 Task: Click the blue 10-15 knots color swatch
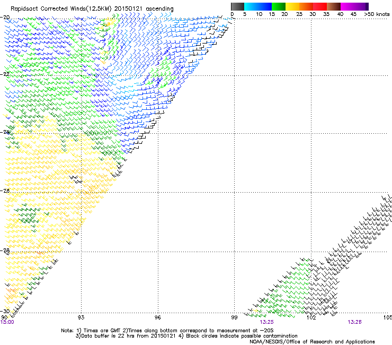coord(265,6)
